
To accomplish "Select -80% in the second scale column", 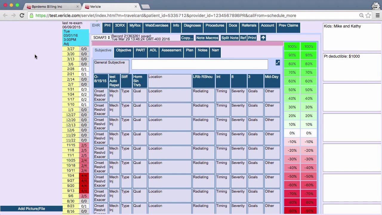I will [309, 202].
